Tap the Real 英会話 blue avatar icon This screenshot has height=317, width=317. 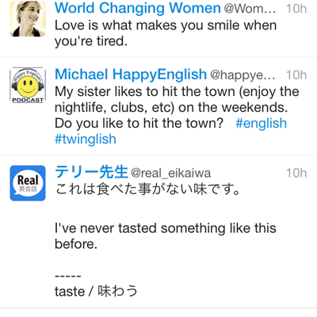(28, 183)
